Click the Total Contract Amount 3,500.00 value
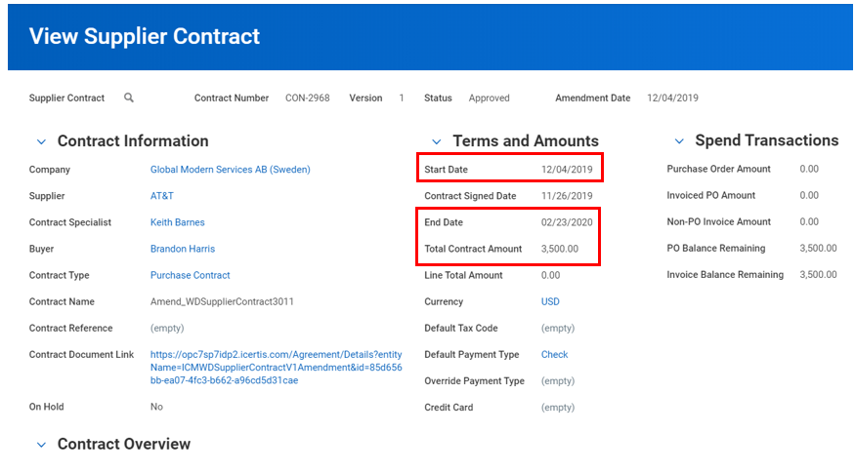 point(560,249)
